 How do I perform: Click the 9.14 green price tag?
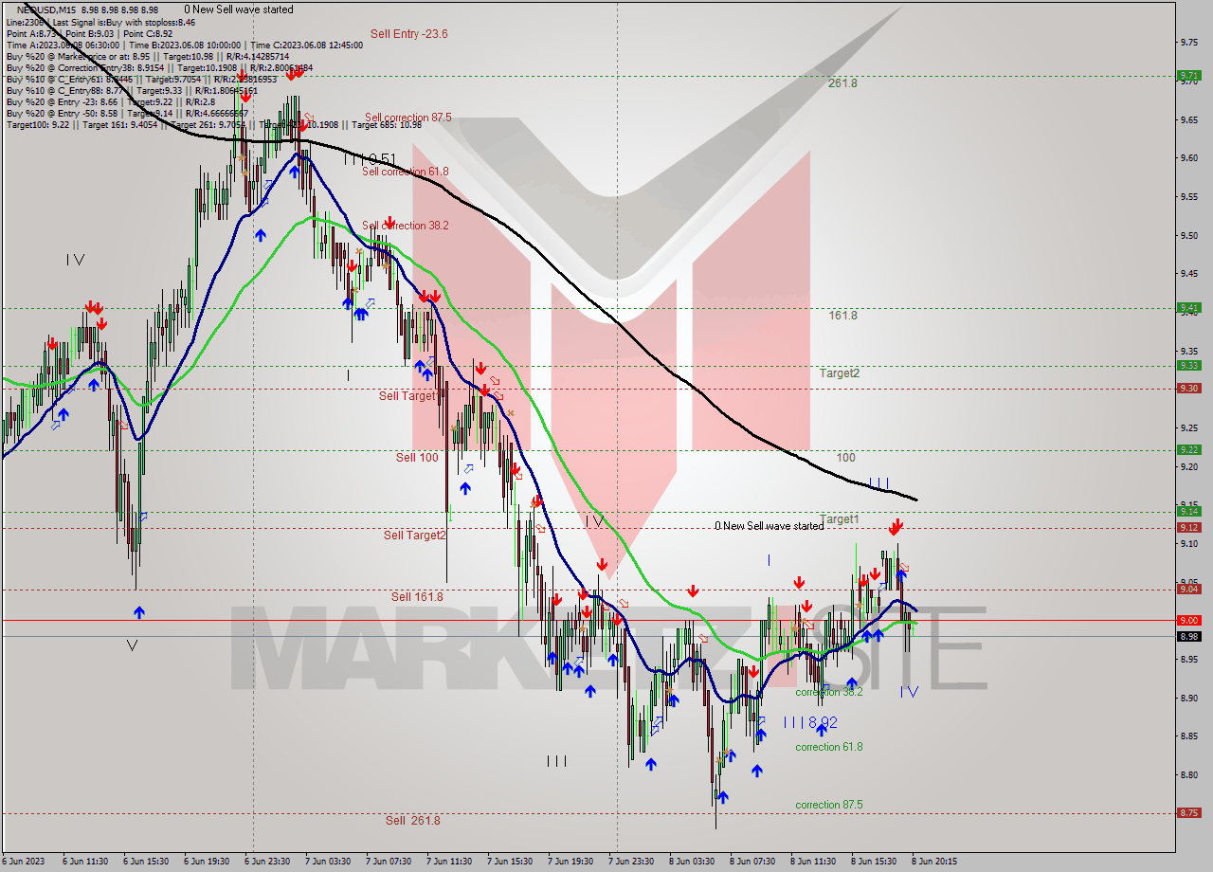pyautogui.click(x=1188, y=511)
